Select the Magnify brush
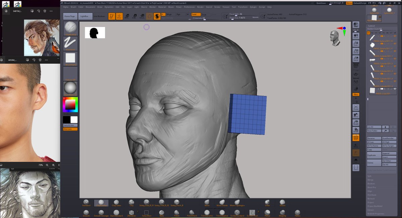 click(282, 213)
